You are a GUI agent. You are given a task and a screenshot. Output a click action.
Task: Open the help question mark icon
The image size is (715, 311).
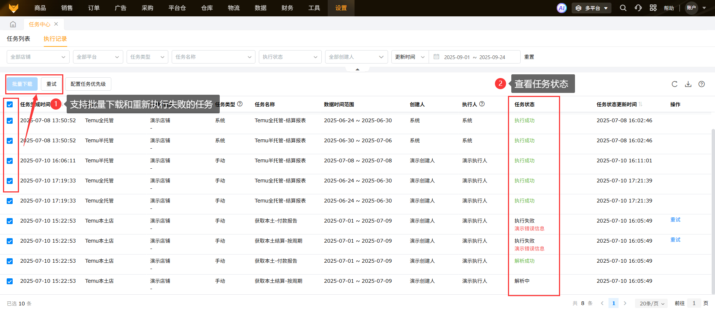tap(702, 84)
